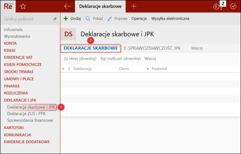Open a new tab with plus icon
Screen dimensions: 241x154
pyautogui.click(x=134, y=6)
